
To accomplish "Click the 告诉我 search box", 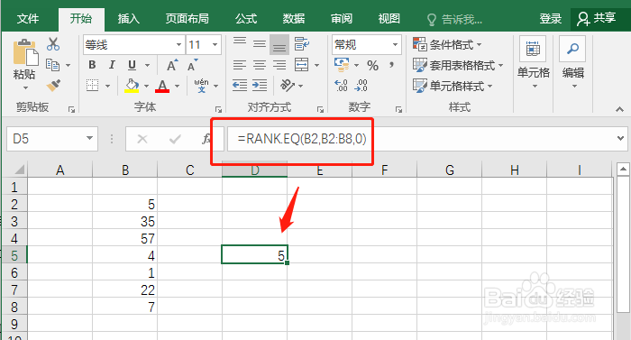I will click(454, 19).
